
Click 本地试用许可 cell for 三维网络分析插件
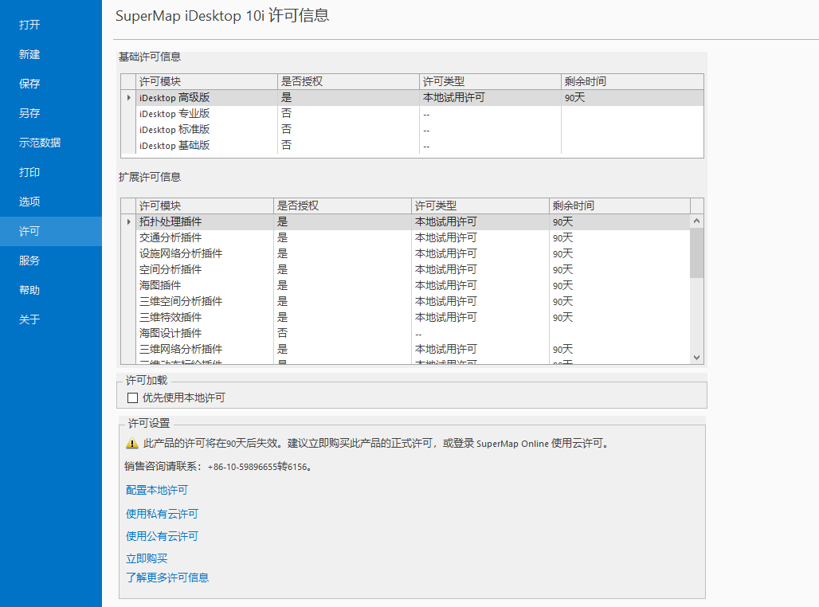(x=480, y=350)
